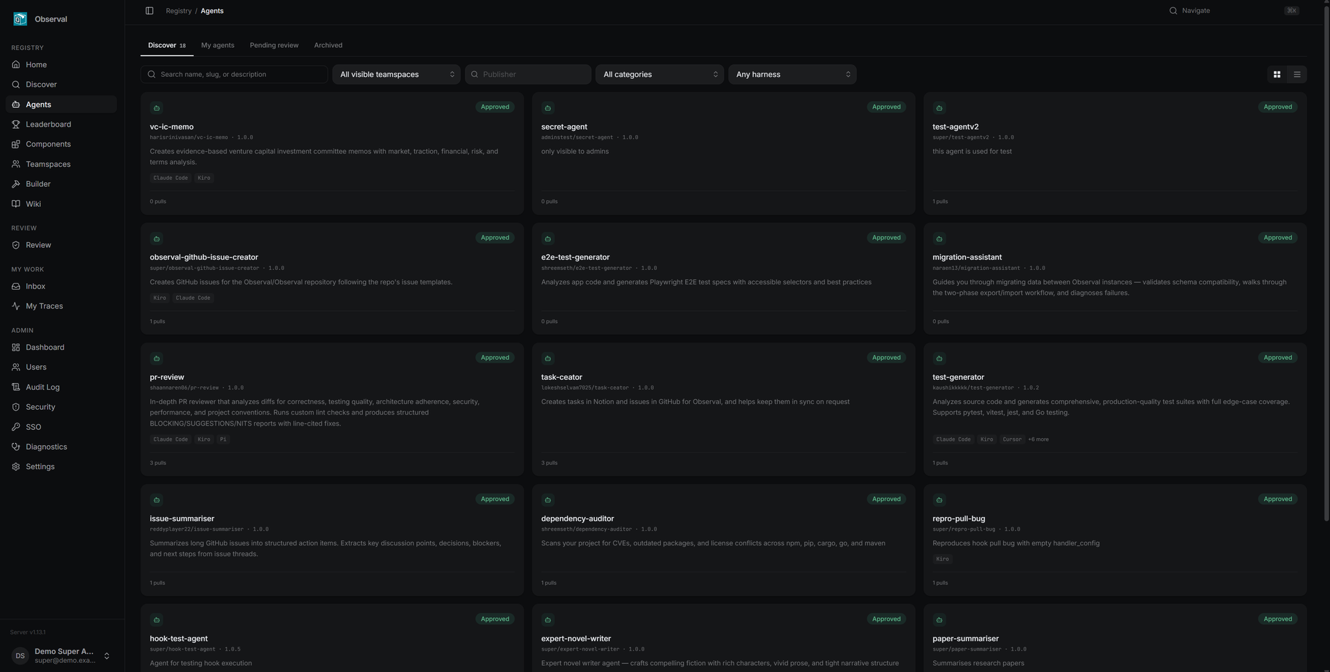Click the SSO key icon
The image size is (1330, 672).
coord(16,427)
